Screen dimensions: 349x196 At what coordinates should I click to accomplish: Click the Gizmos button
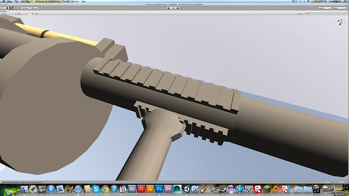pyautogui.click(x=300, y=14)
